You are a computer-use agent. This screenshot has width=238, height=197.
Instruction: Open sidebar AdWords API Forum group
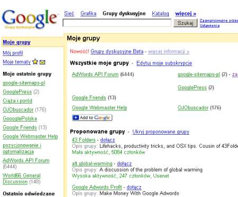26,161
